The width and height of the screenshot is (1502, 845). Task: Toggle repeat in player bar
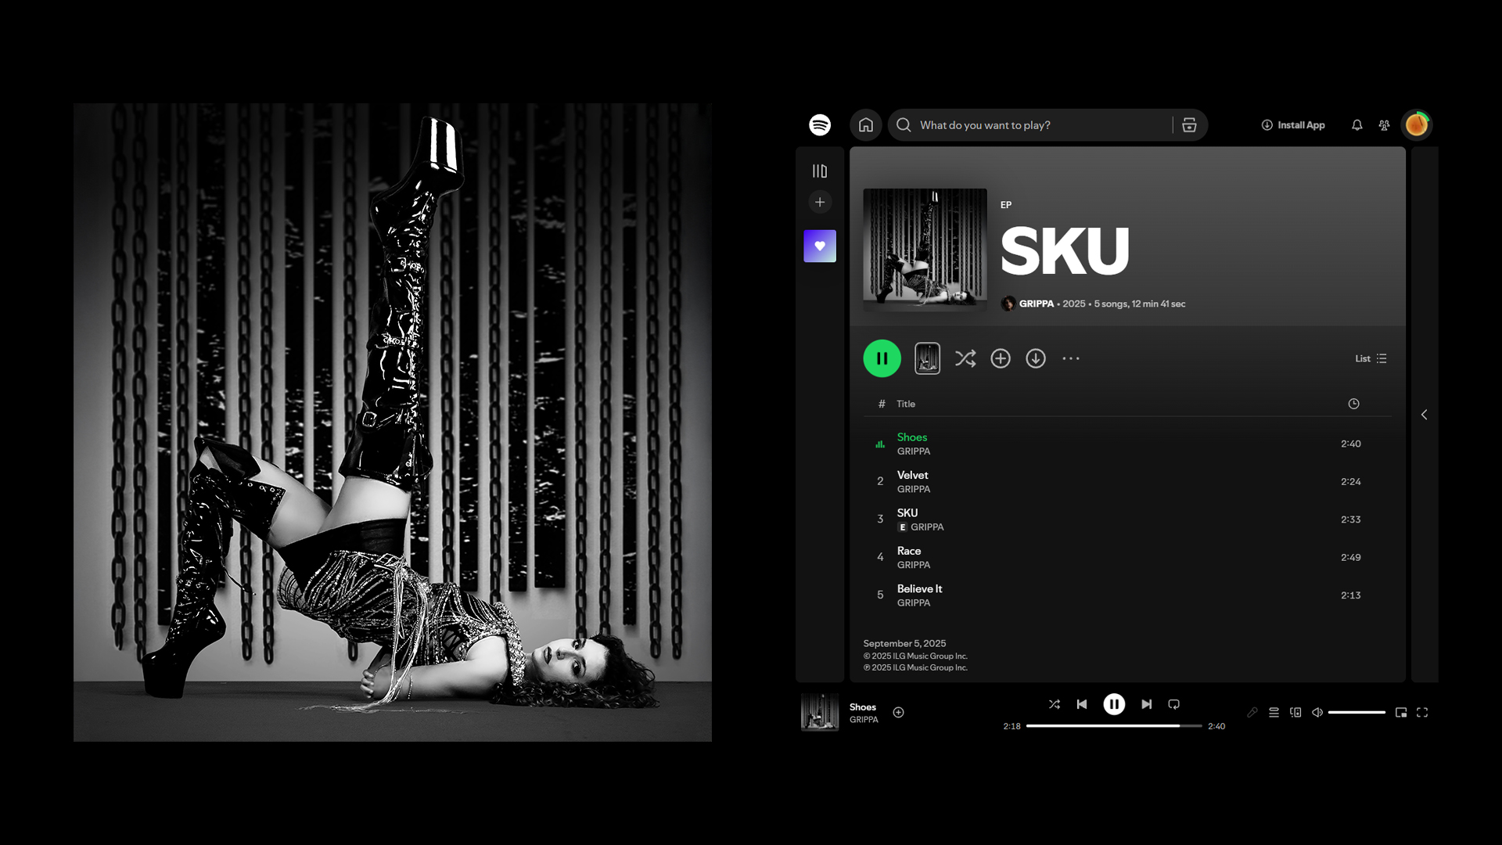coord(1173,704)
